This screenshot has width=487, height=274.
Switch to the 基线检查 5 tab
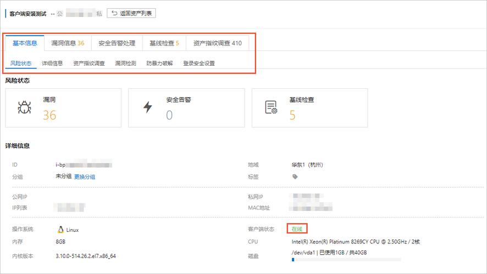coord(164,43)
